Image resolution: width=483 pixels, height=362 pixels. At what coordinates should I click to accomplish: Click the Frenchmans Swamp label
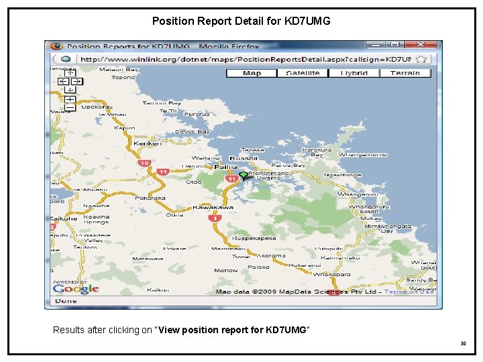click(268, 176)
